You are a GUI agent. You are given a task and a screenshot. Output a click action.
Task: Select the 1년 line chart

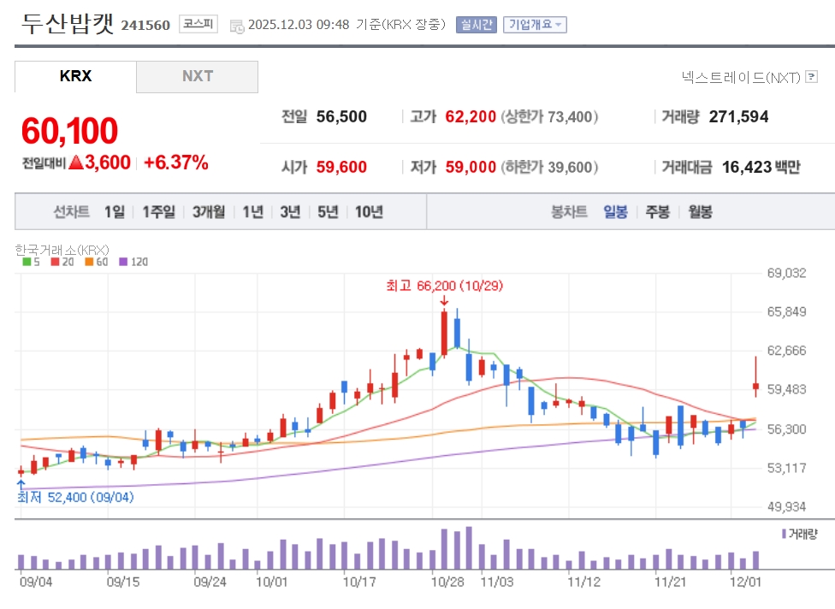(253, 212)
